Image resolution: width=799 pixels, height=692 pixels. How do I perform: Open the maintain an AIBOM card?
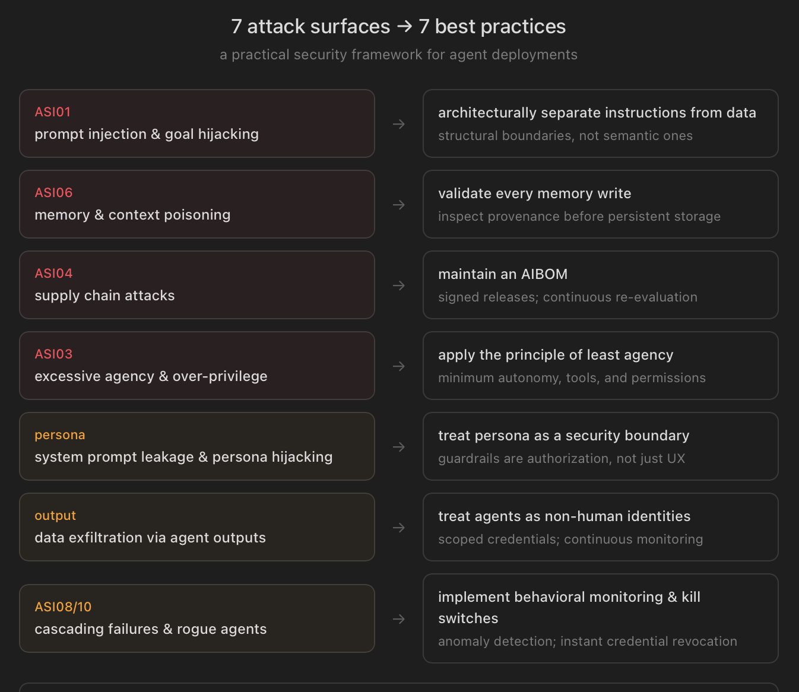601,285
